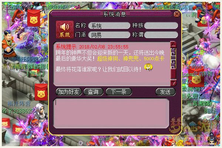Click the 查询 button
The image size is (222, 148).
tap(93, 92)
